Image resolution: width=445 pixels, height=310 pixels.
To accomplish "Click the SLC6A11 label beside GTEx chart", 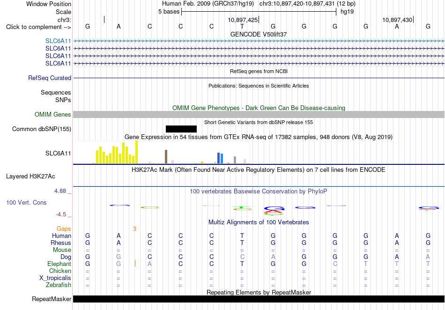I will click(58, 154).
